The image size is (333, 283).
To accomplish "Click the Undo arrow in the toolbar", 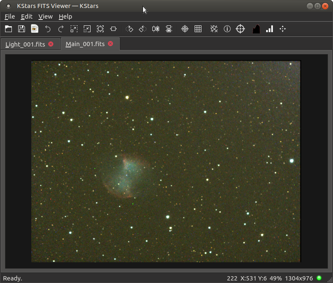I will click(48, 29).
